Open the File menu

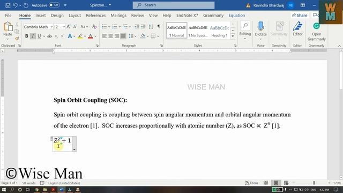[8, 16]
